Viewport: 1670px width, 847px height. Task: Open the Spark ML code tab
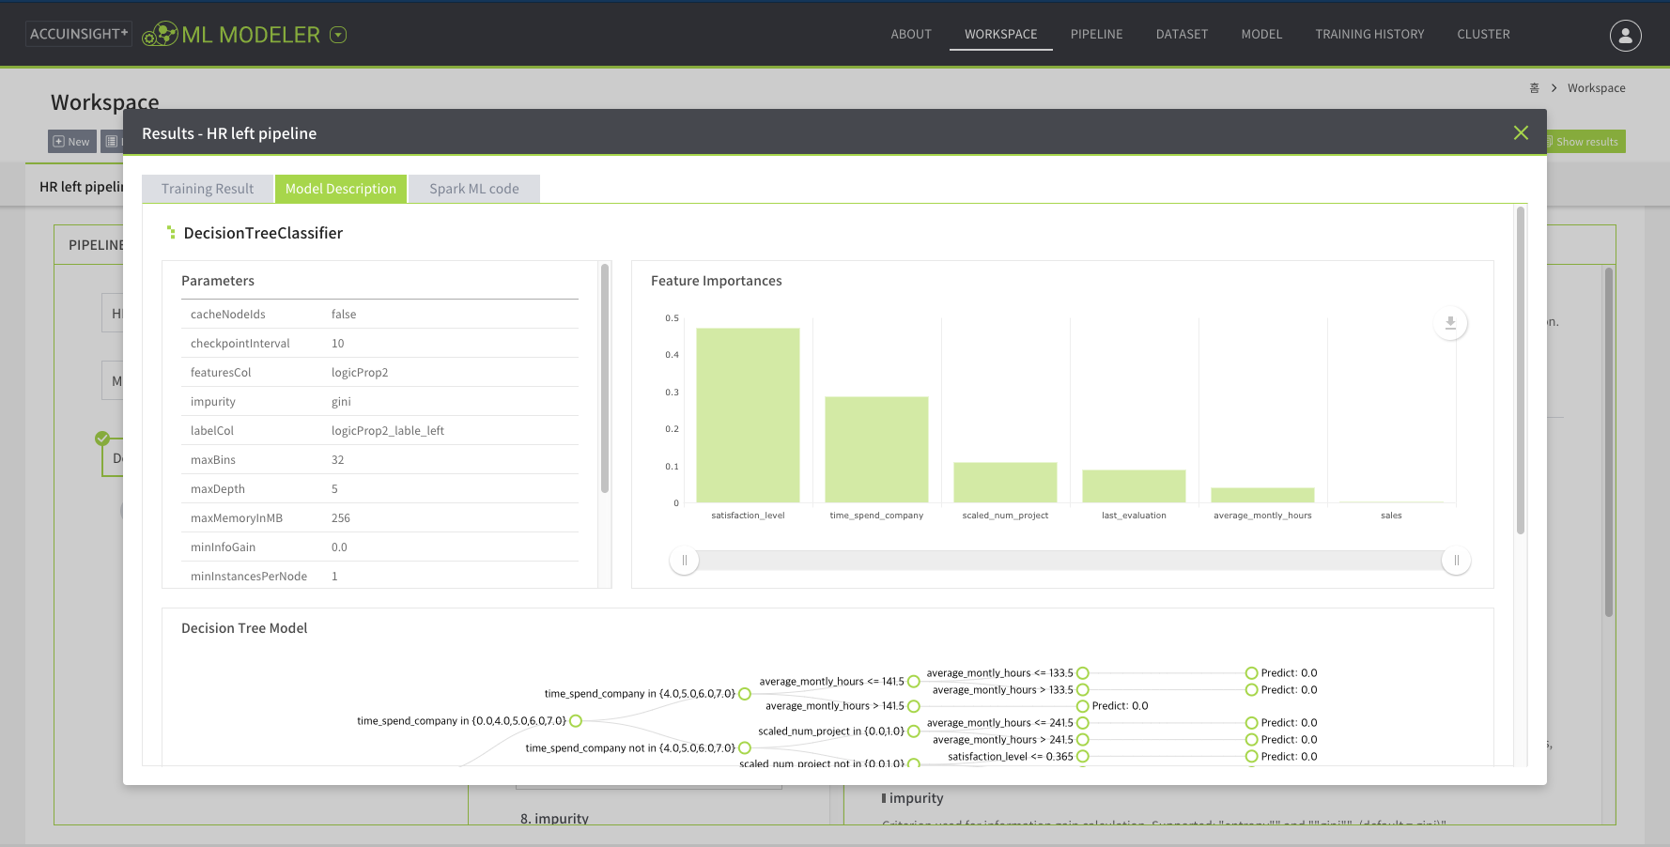pyautogui.click(x=474, y=189)
